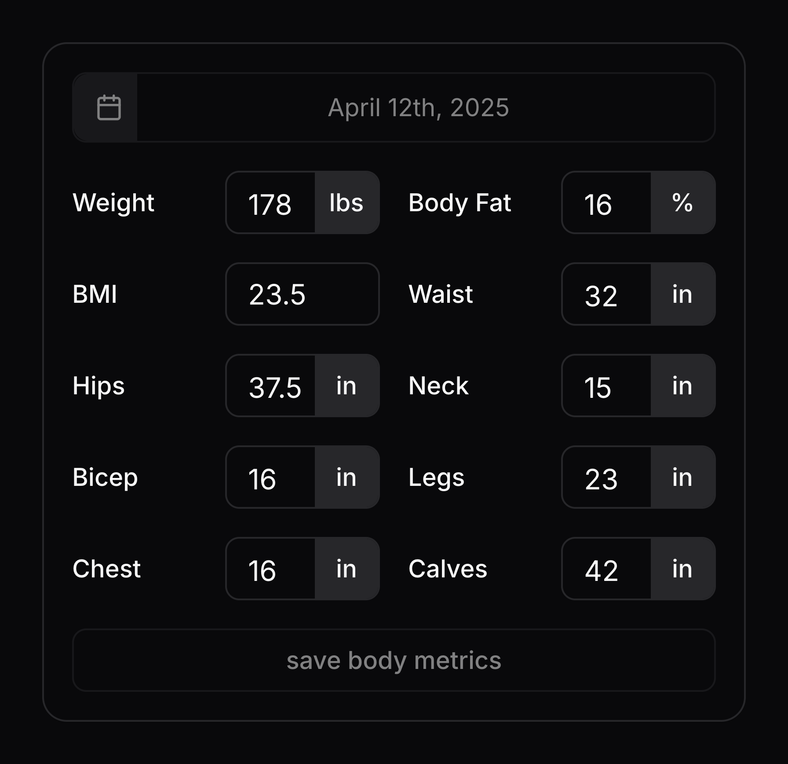The width and height of the screenshot is (788, 764).
Task: Click the in unit beside Legs
Action: point(682,477)
